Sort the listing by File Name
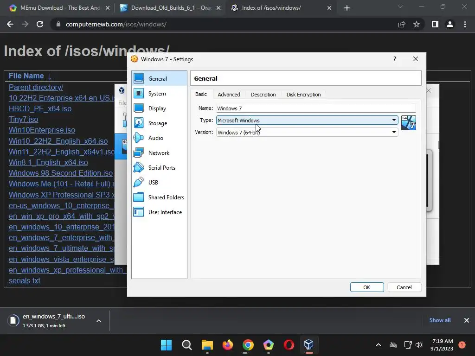475x356 pixels. click(x=26, y=76)
